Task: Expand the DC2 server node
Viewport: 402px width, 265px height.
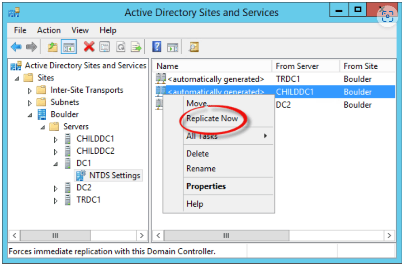Action: 55,189
